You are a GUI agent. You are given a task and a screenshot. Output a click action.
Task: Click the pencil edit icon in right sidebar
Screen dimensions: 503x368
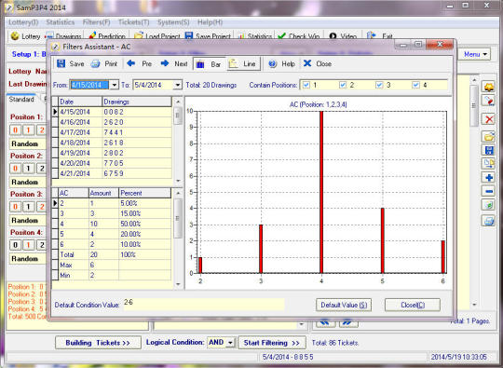489,101
